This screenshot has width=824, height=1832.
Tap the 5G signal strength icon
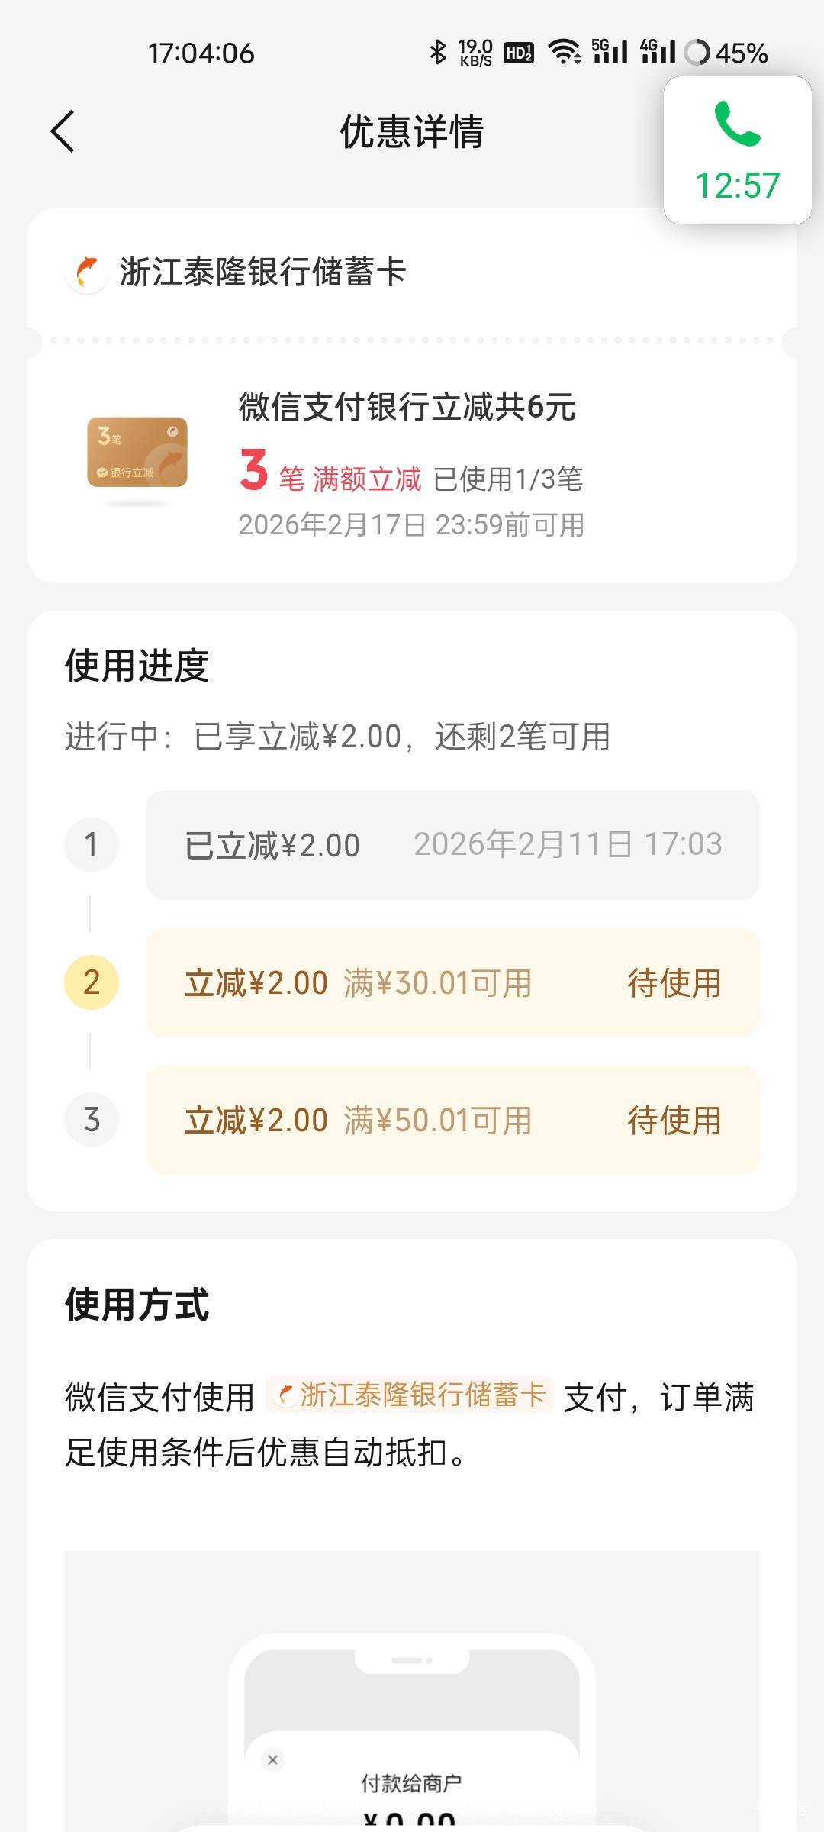[610, 53]
